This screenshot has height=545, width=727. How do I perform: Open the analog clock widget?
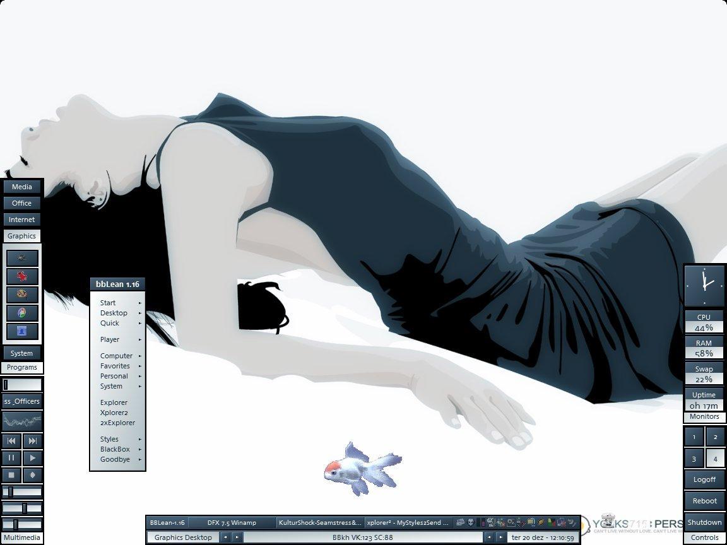coord(704,286)
